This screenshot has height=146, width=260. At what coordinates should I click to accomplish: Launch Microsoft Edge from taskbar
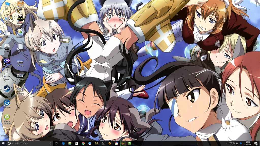tap(63, 143)
